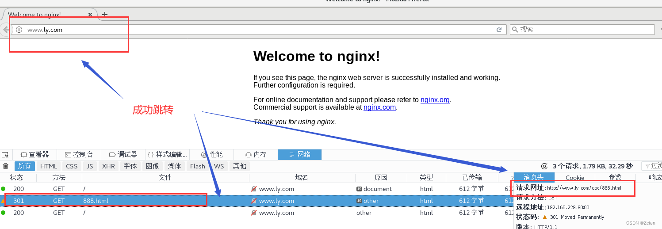Toggle the Flash request filter
Image resolution: width=662 pixels, height=229 pixels.
(198, 166)
